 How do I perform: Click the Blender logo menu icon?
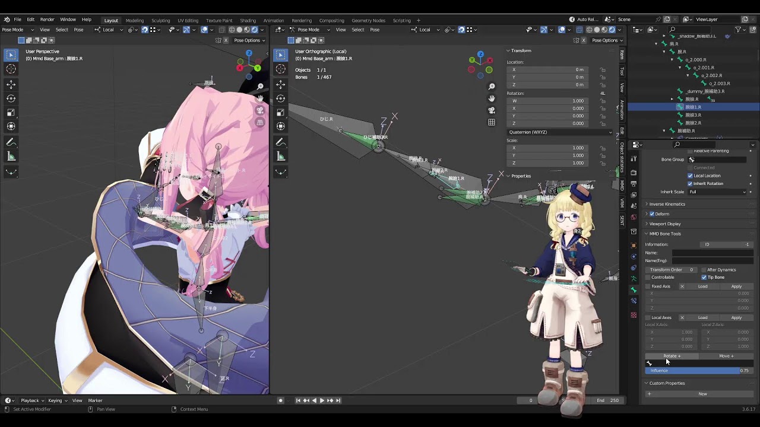click(7, 20)
